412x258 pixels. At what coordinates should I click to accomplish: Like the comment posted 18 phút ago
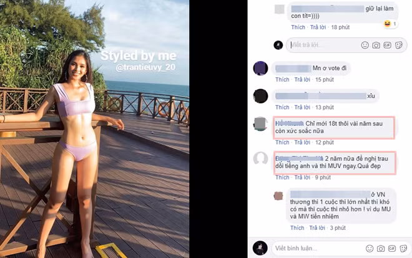[x=298, y=27]
